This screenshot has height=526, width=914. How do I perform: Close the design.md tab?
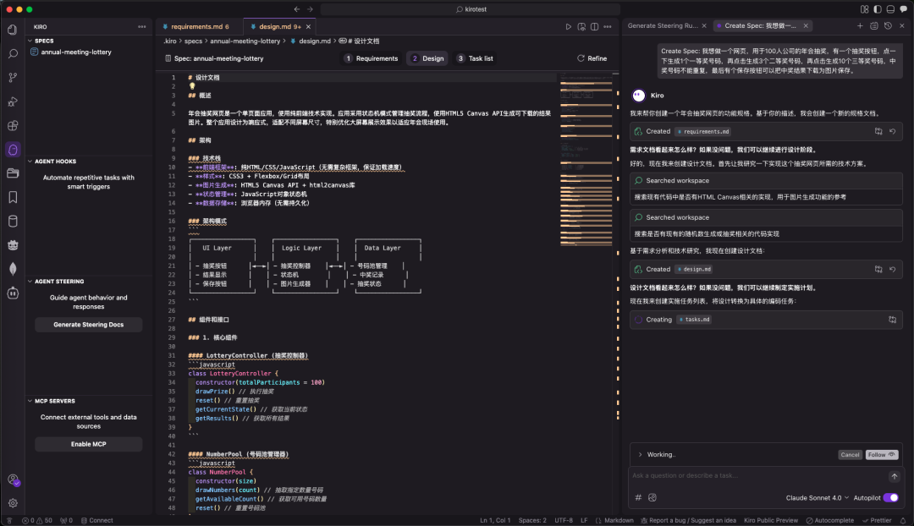coord(308,27)
